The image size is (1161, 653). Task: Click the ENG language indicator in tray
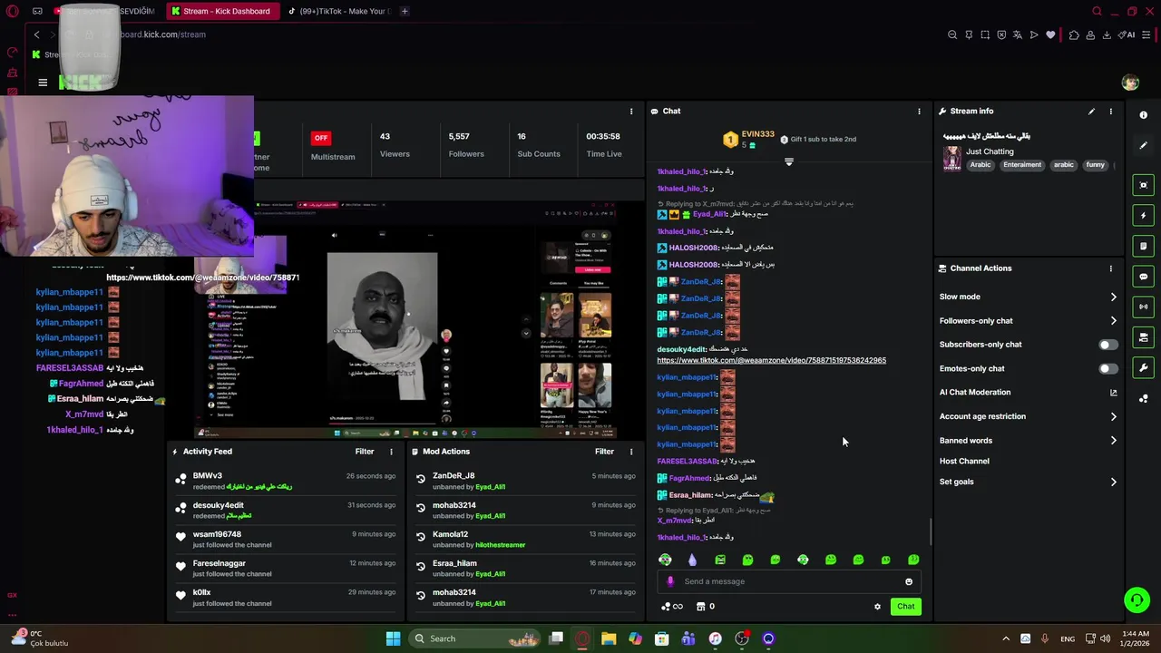(1068, 639)
